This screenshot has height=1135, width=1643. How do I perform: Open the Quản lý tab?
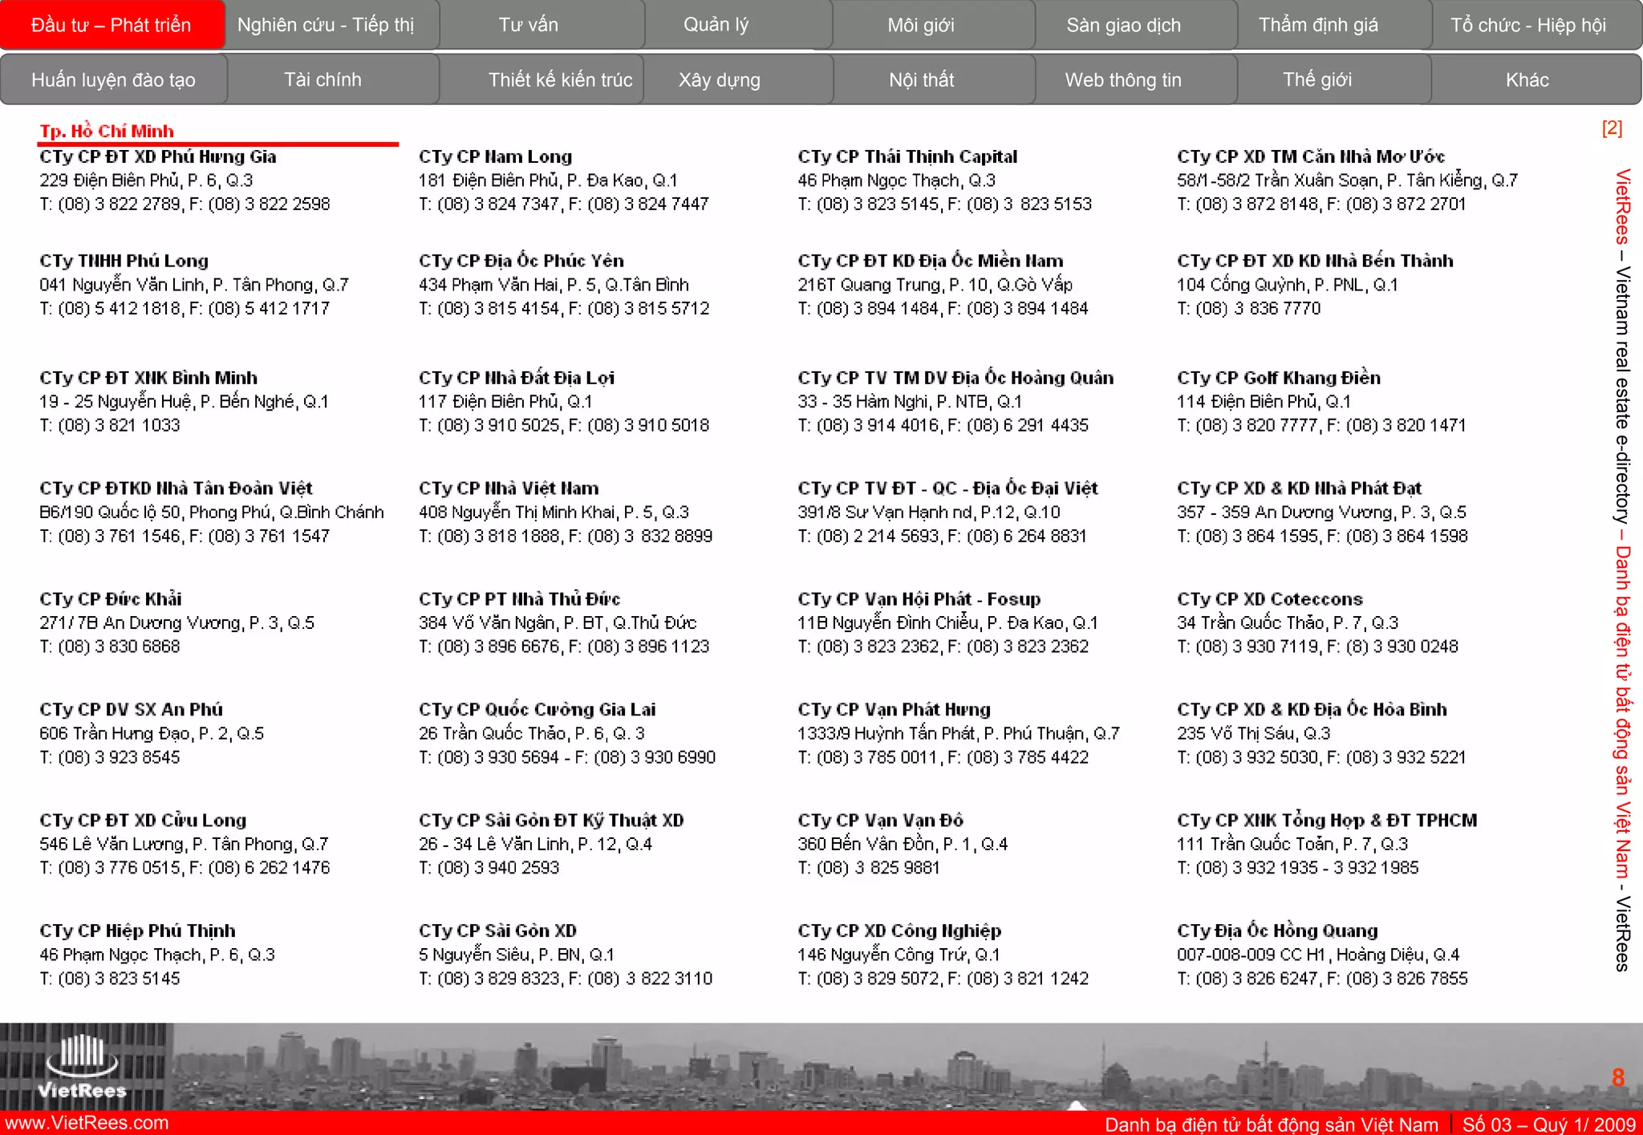click(x=738, y=25)
